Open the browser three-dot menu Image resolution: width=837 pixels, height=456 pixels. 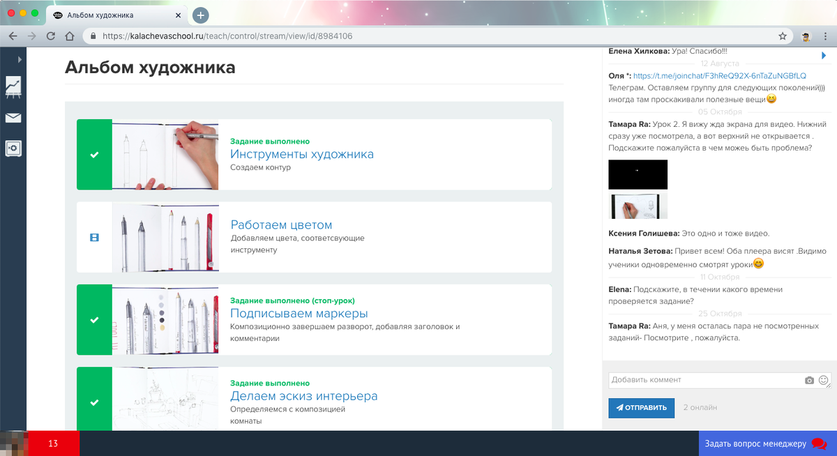click(825, 36)
